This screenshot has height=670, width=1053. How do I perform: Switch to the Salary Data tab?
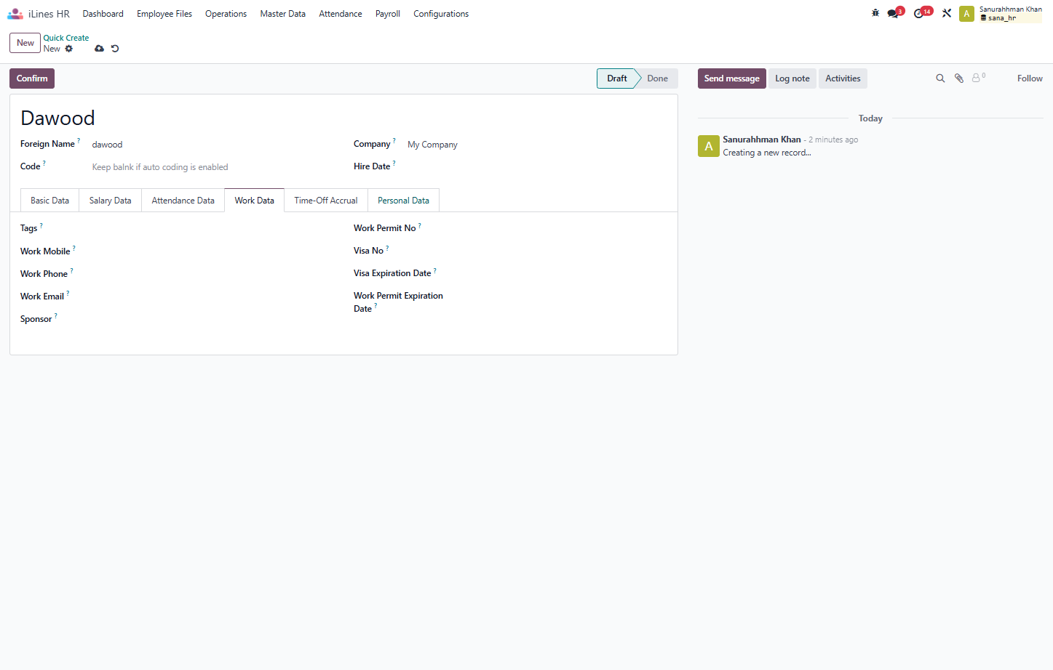[x=111, y=201]
